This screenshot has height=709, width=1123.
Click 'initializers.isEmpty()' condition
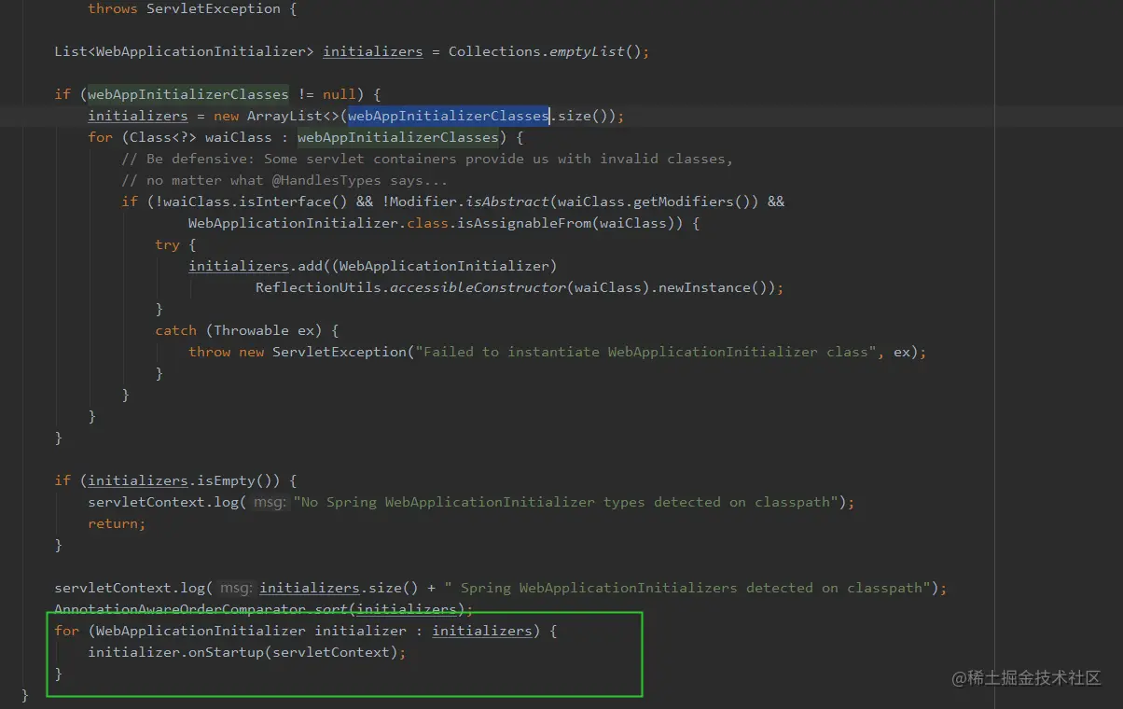(184, 480)
